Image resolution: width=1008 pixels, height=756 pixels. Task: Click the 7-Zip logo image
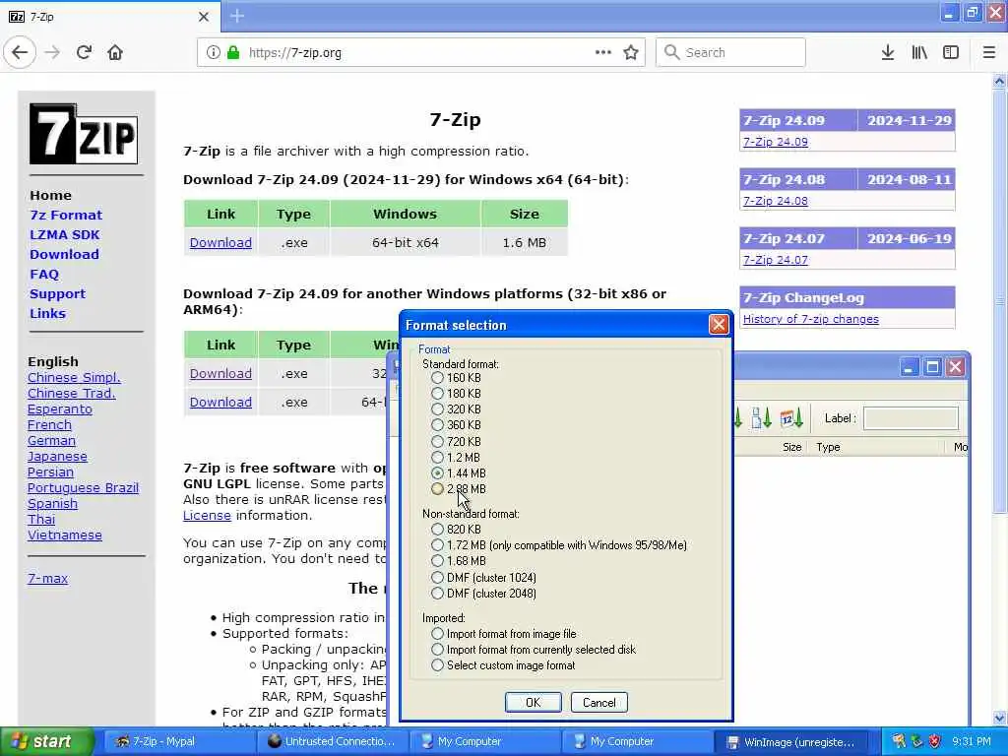(x=84, y=134)
